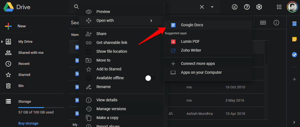Open the Calendar side panel icon
The image size is (300, 127).
294,24
